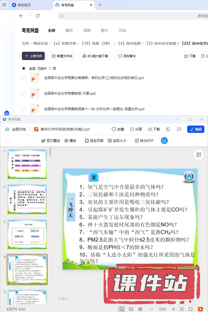Image resolution: width=208 pixels, height=312 pixels.
Task: Open the feedback icon beside 下载
Action: point(179,129)
